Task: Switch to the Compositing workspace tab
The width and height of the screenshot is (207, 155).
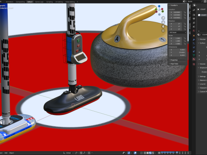Action: click(x=20, y=2)
